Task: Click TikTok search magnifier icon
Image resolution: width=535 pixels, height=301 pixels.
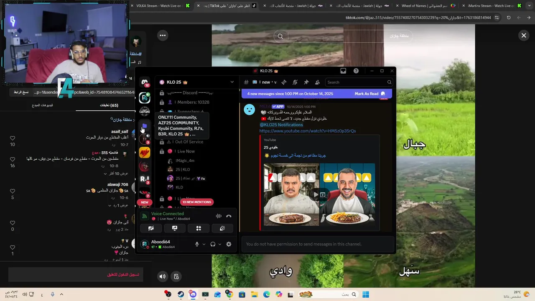Action: point(280,36)
